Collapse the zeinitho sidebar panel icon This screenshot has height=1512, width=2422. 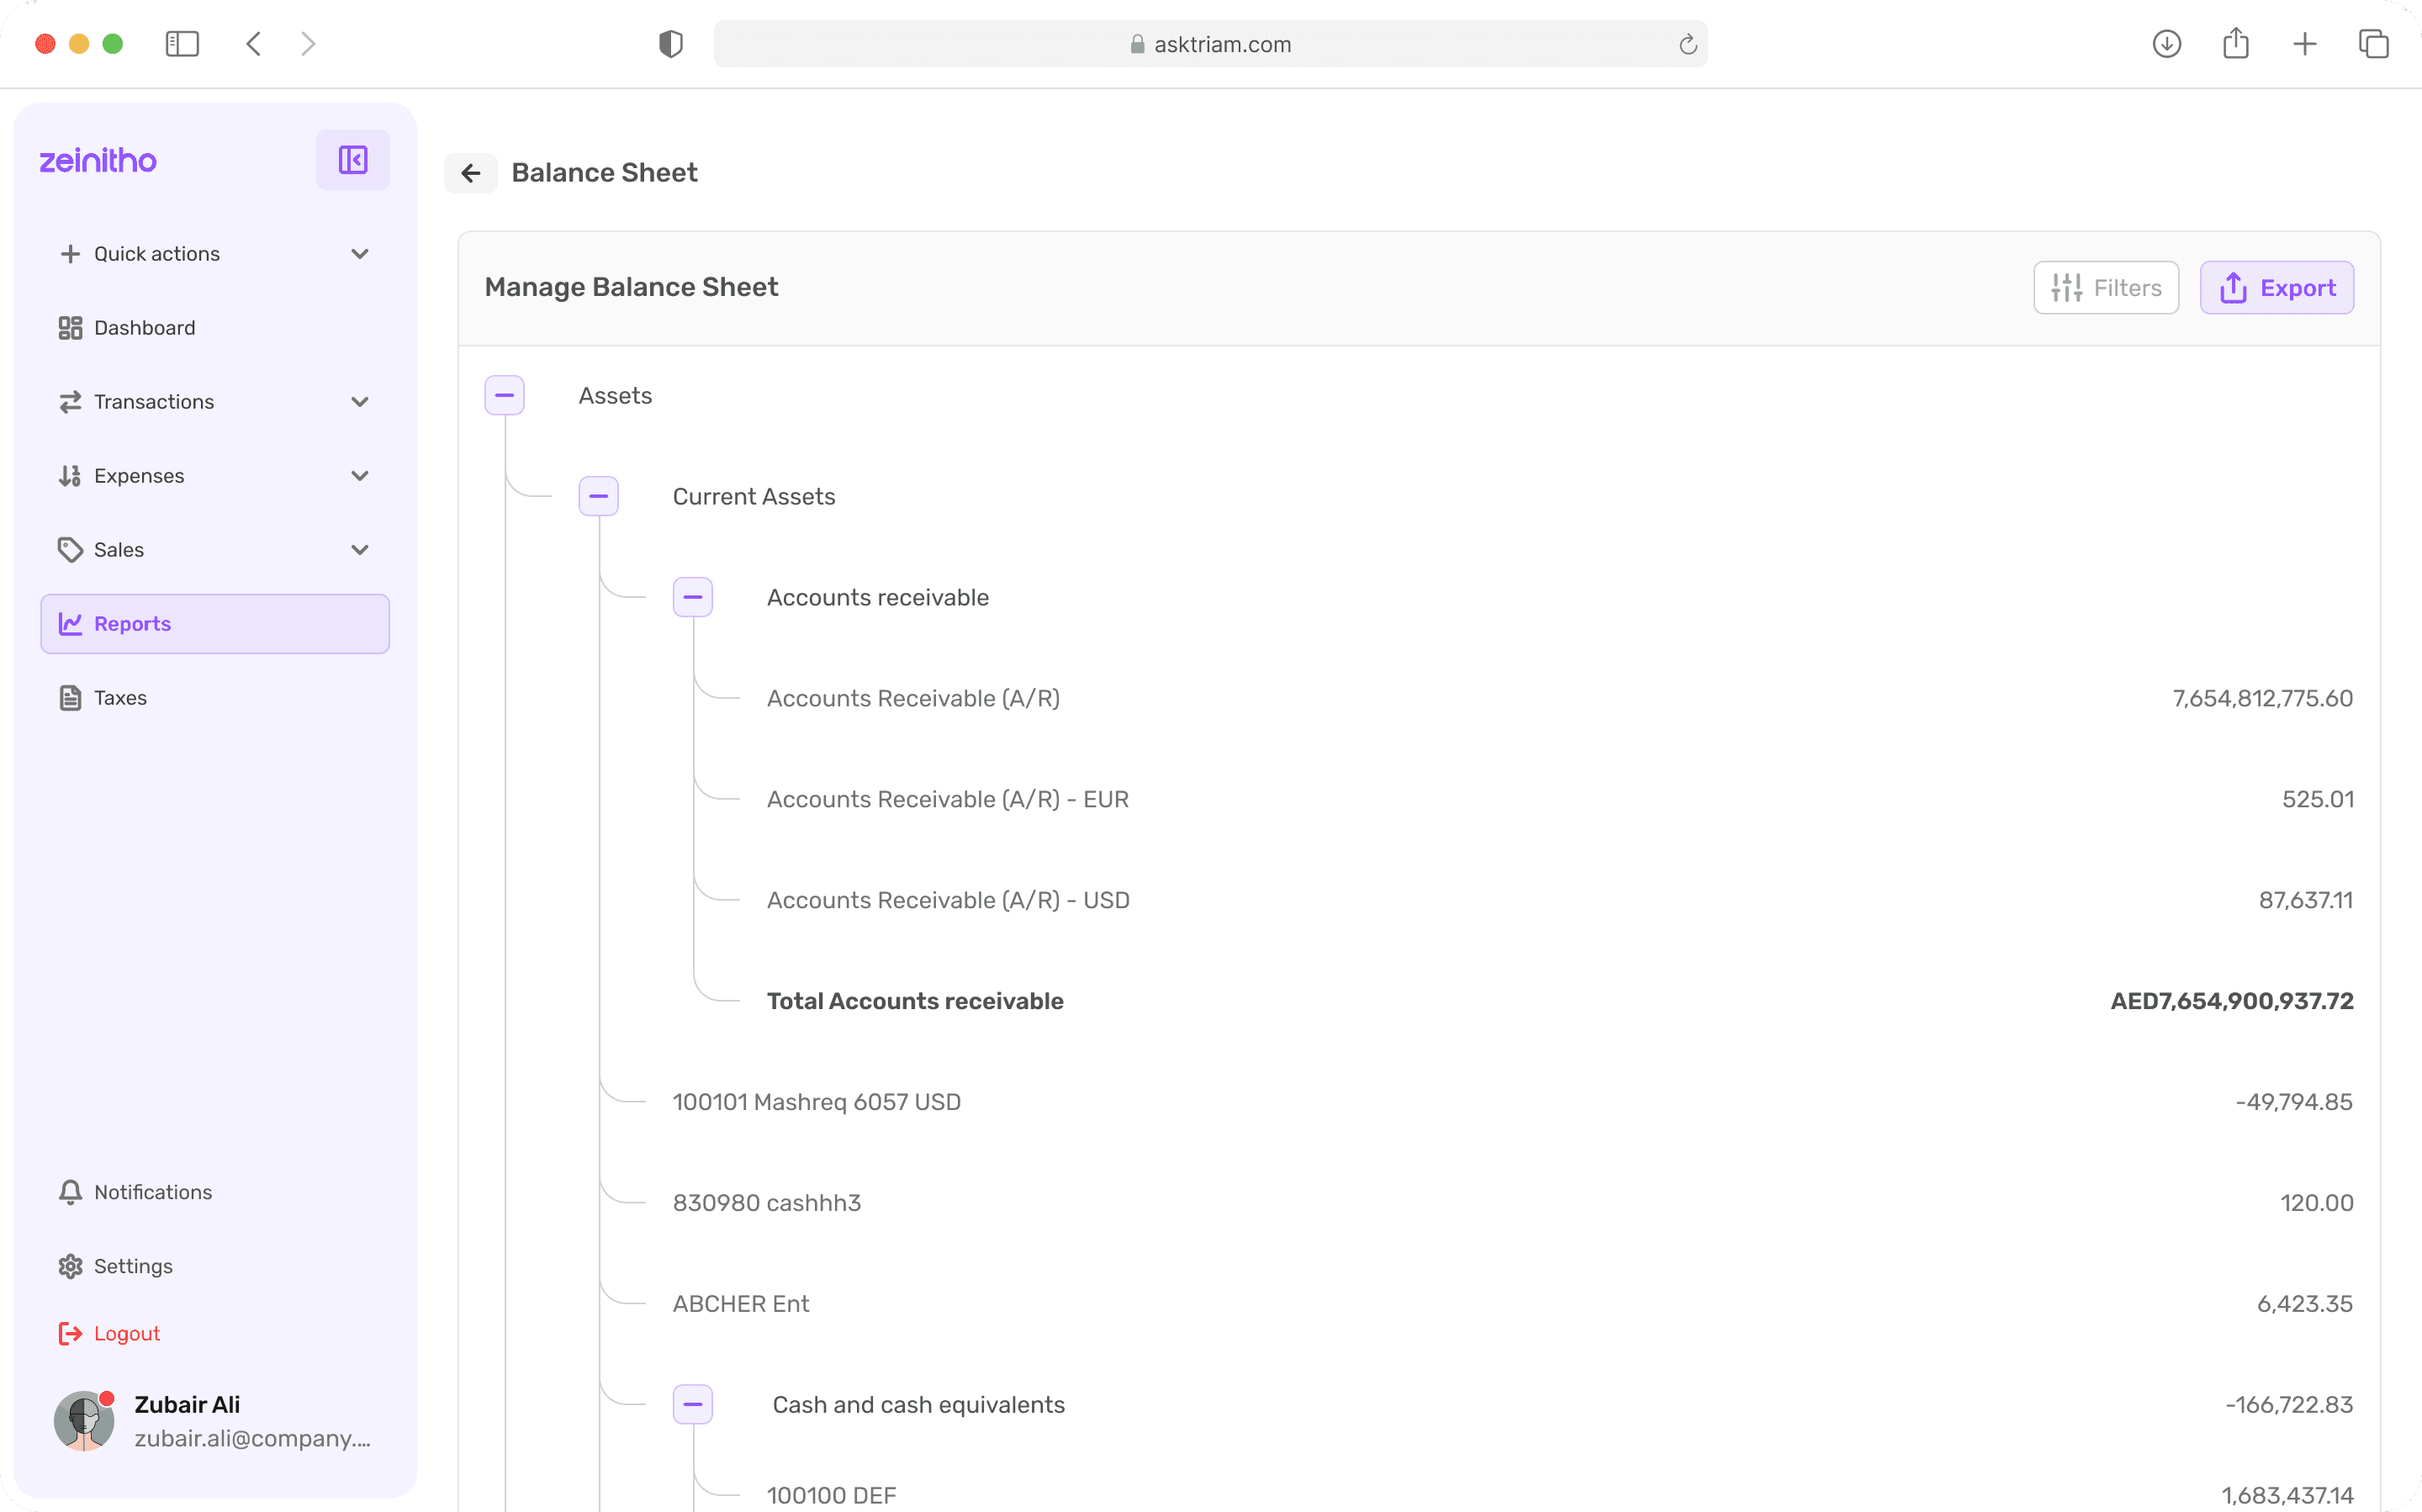[352, 160]
